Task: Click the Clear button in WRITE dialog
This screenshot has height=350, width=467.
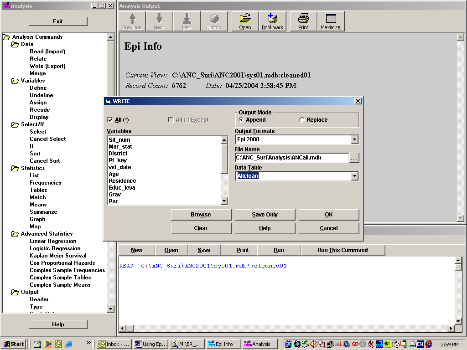Action: (x=201, y=228)
